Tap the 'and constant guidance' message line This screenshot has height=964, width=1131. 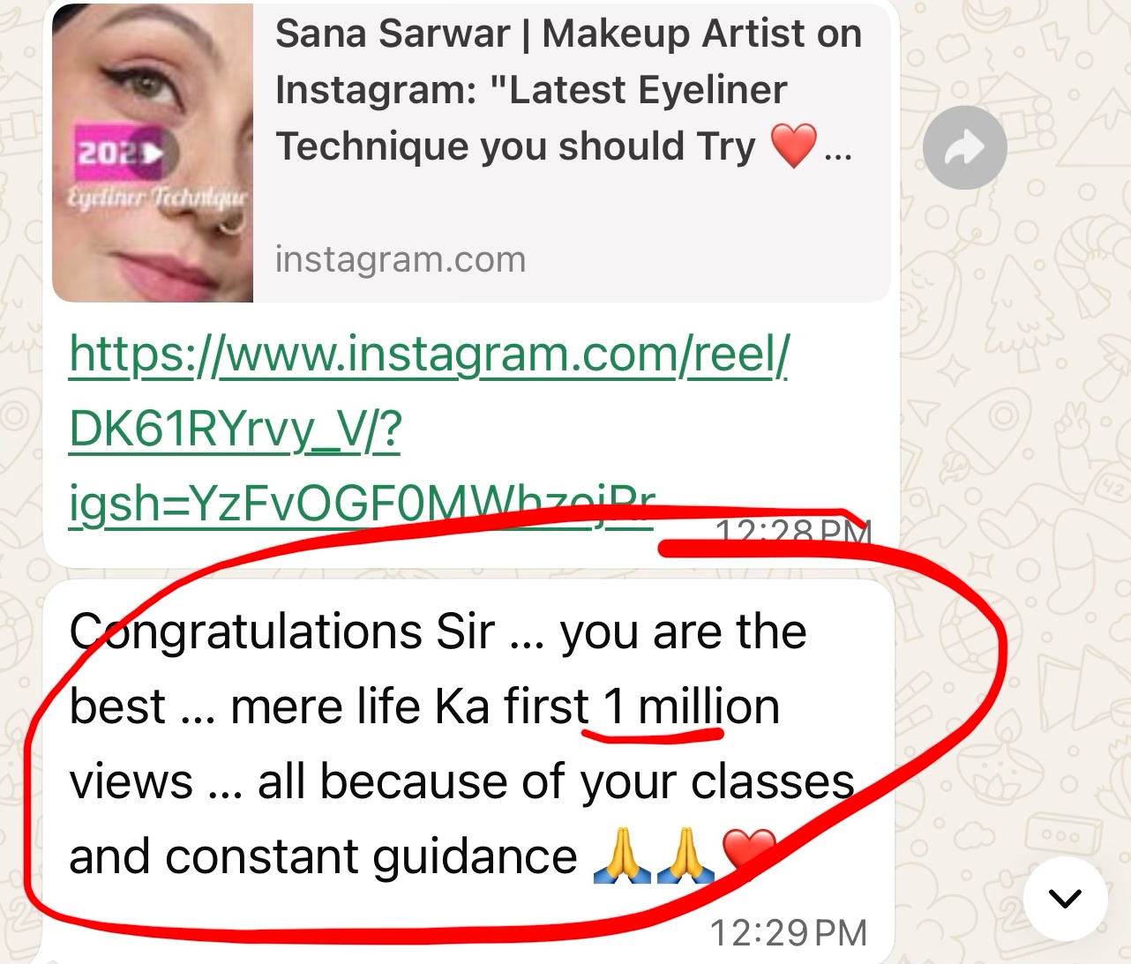click(x=323, y=857)
